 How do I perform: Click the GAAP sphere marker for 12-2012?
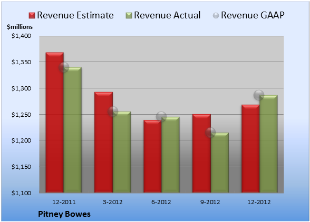[x=259, y=95]
